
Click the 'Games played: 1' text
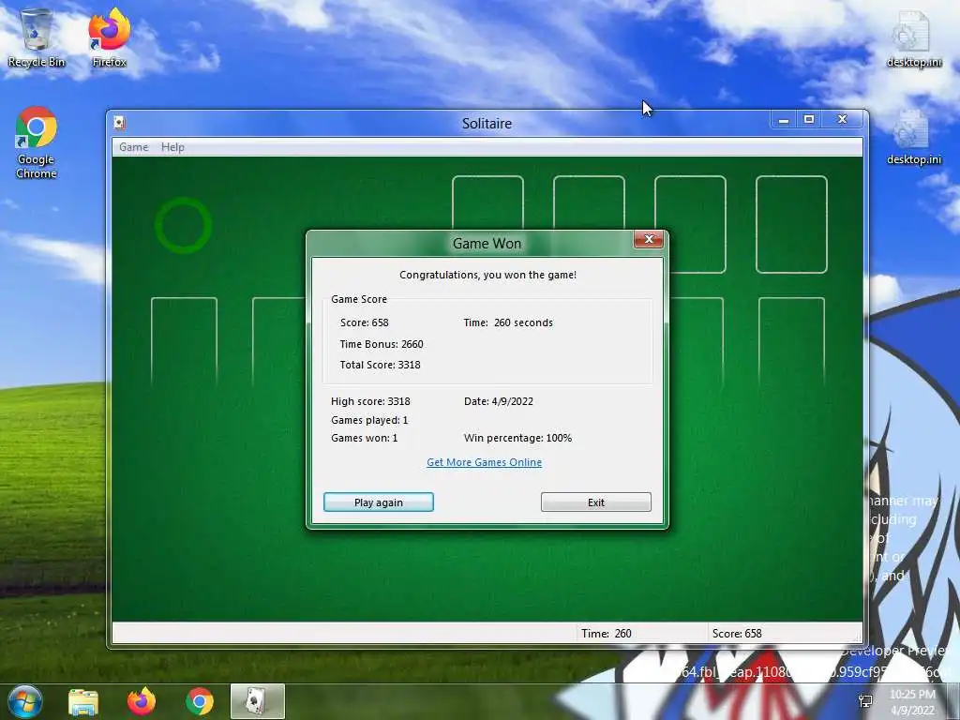coord(369,420)
